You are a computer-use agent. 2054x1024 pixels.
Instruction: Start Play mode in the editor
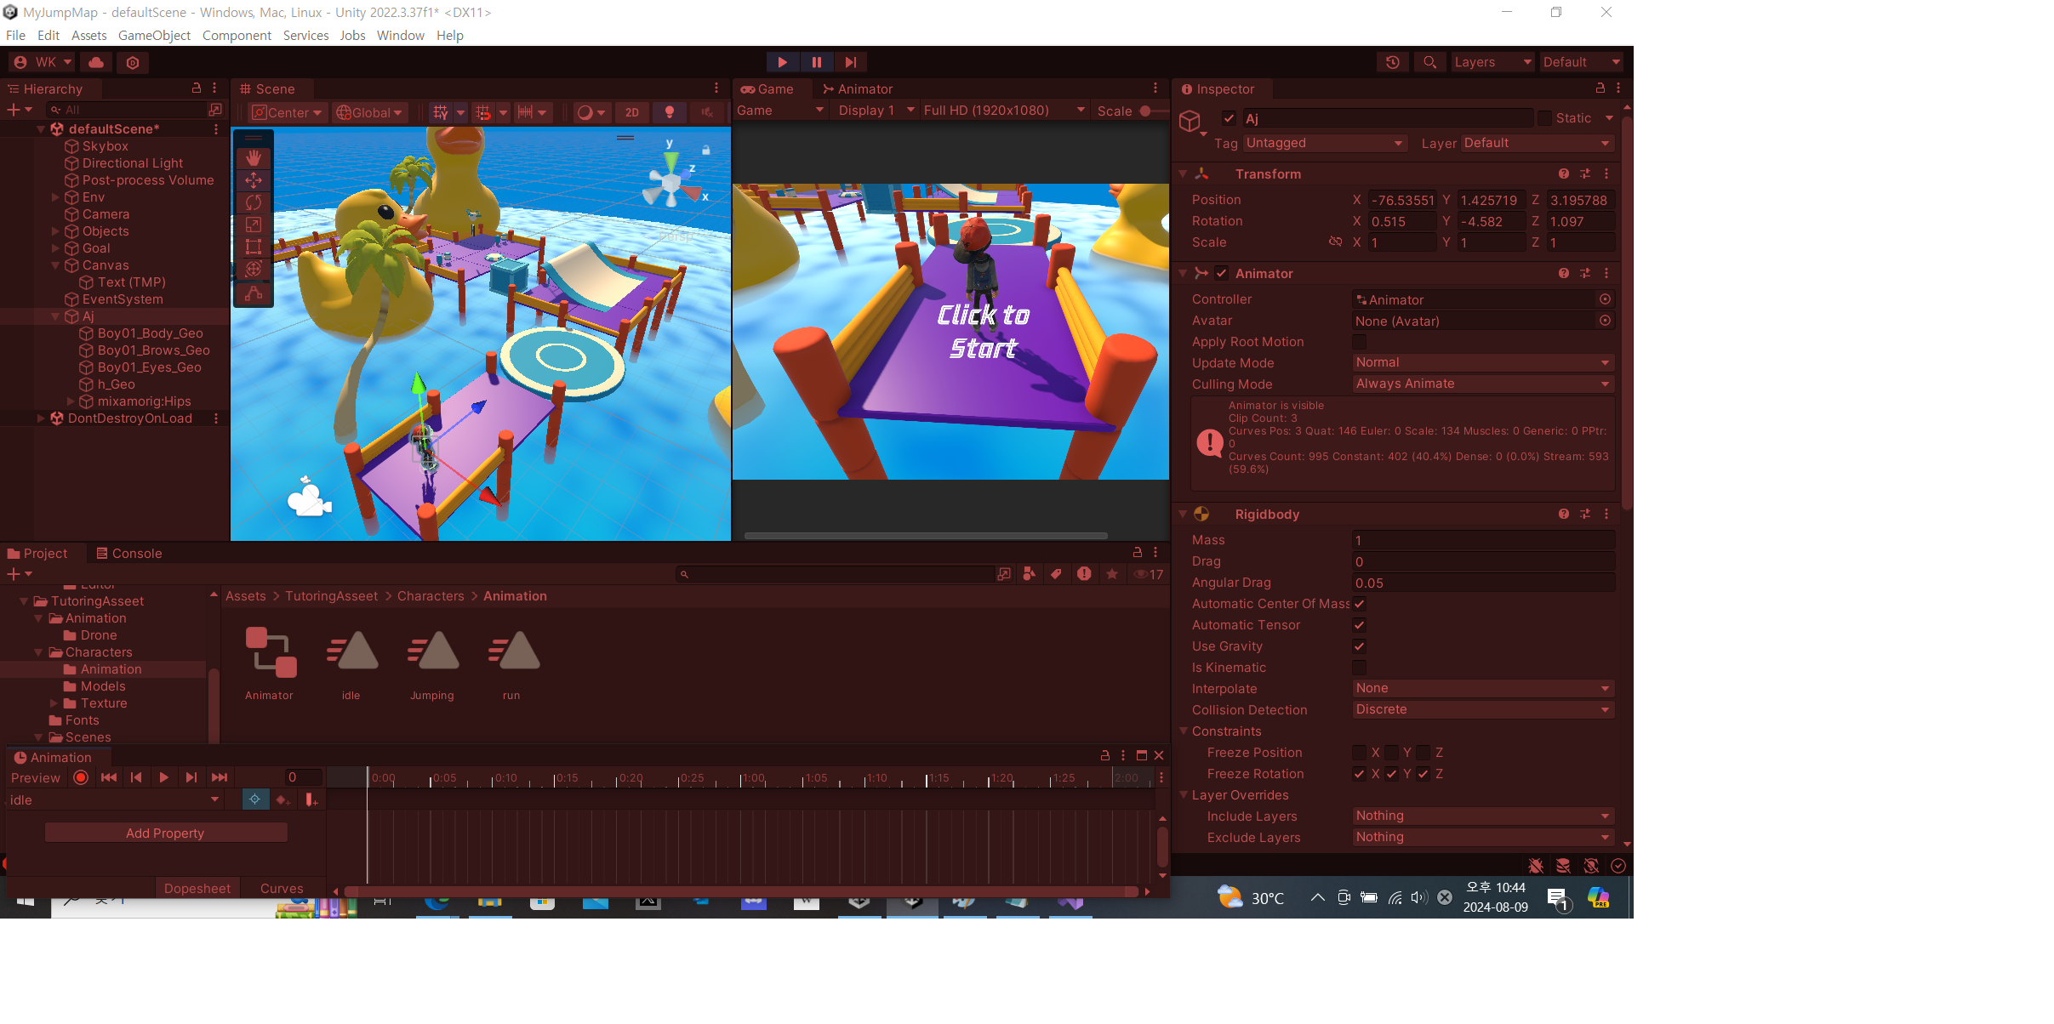tap(782, 62)
